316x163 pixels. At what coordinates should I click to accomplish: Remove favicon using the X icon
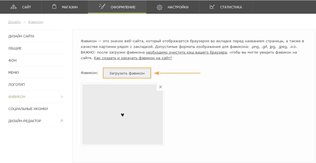(160, 87)
